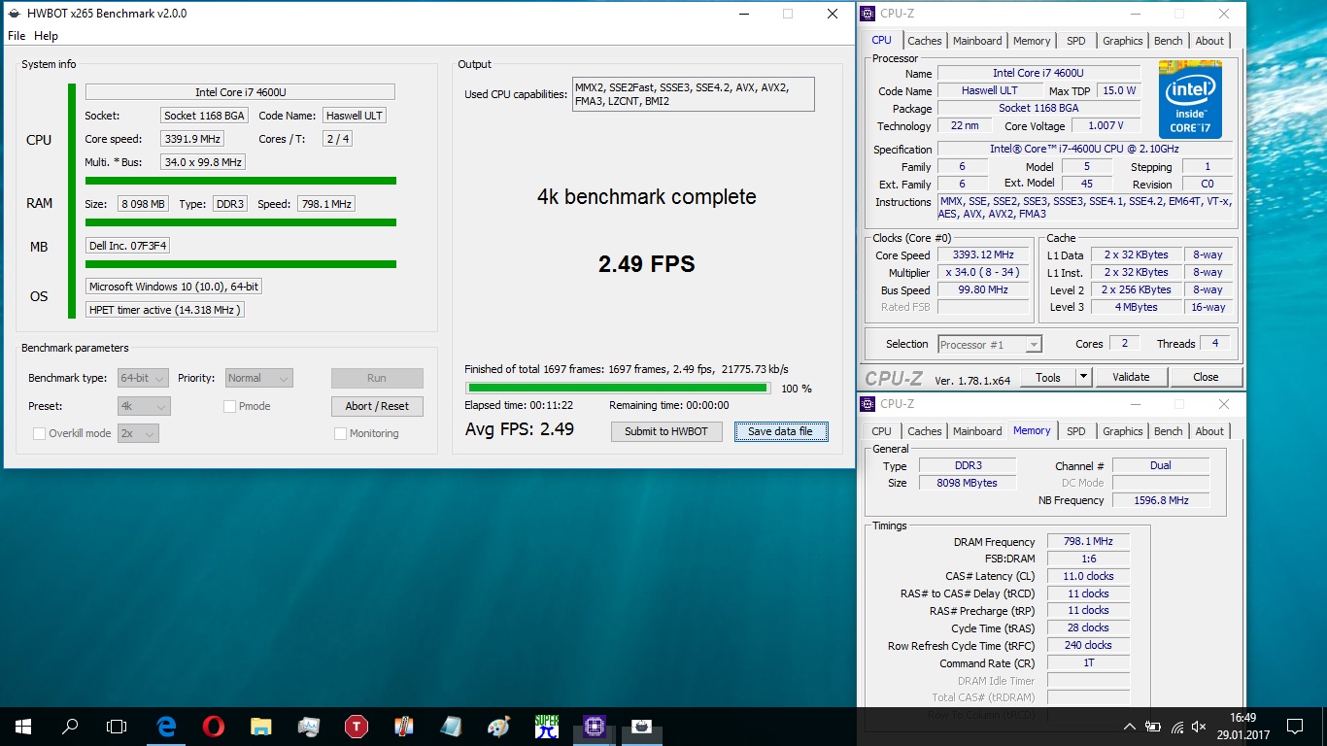Switch to Bench tab in upper CPU-Z window
Viewport: 1327px width, 746px height.
[1169, 41]
